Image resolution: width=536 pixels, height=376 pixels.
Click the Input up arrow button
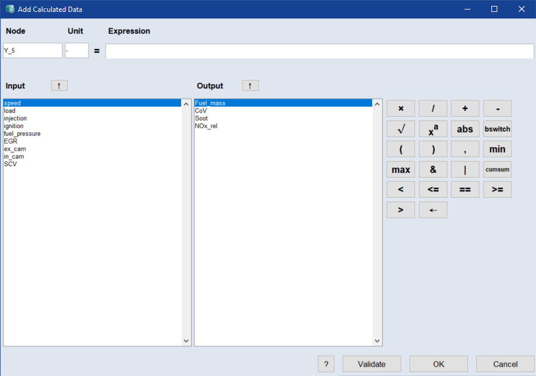point(59,86)
